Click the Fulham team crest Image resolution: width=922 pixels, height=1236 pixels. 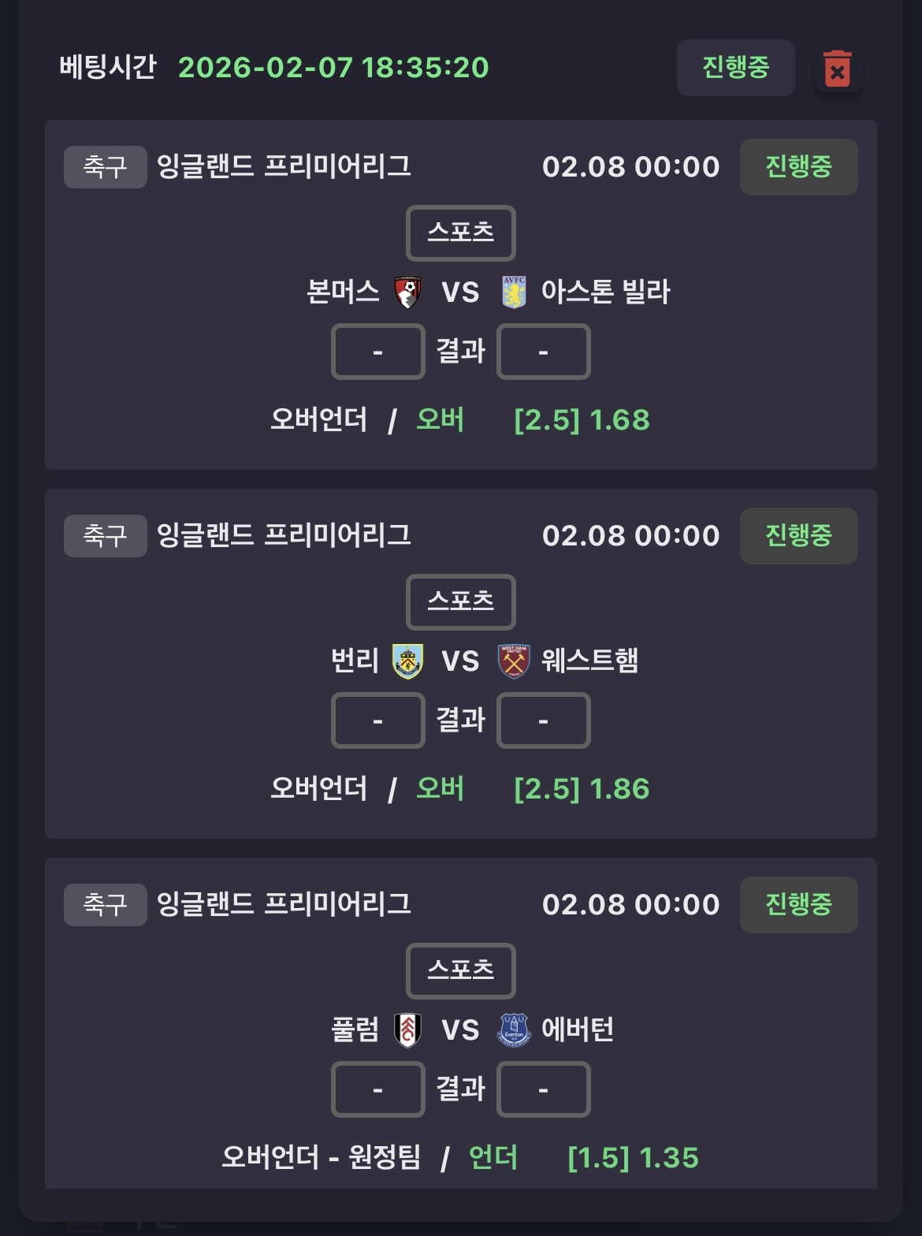pyautogui.click(x=407, y=1030)
